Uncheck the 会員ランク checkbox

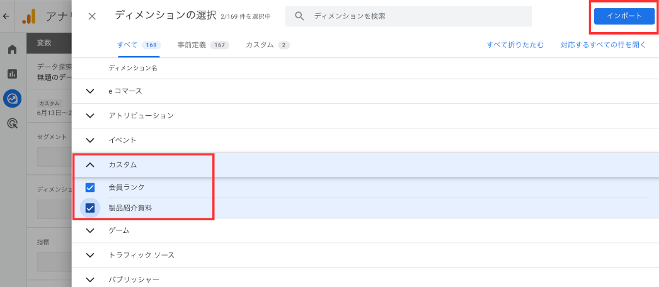[90, 188]
